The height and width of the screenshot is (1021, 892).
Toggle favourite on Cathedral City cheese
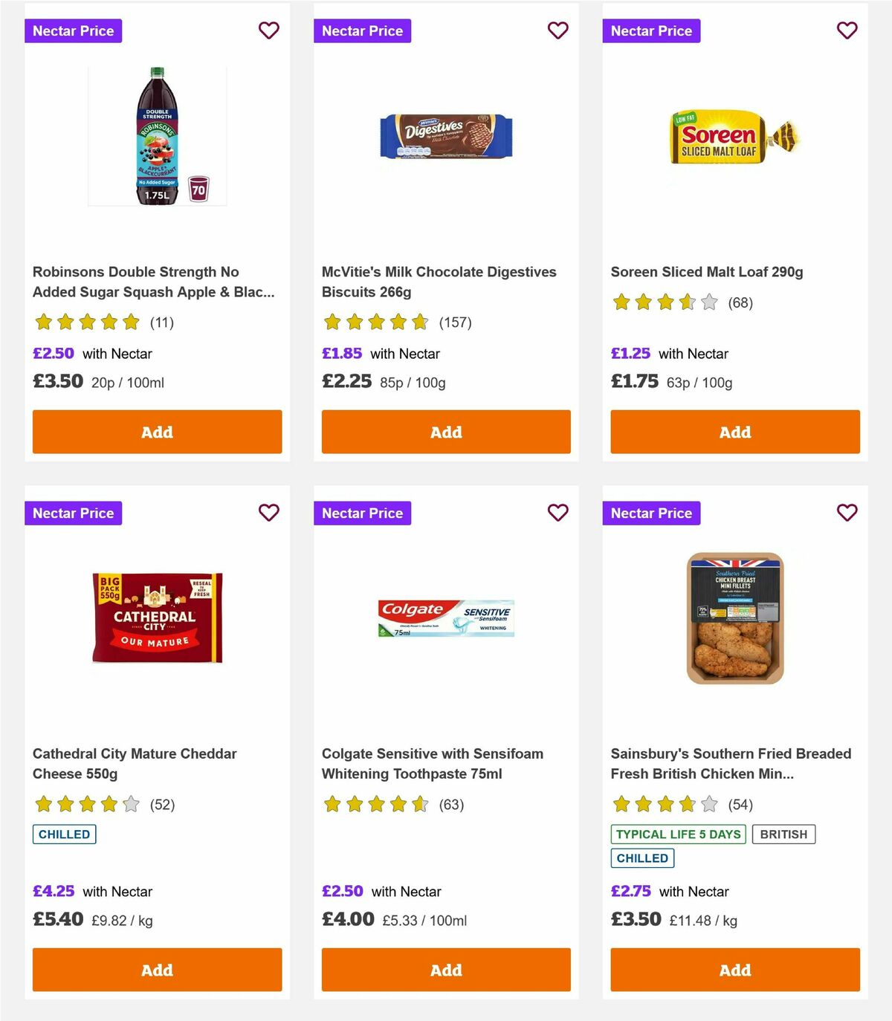click(x=268, y=513)
